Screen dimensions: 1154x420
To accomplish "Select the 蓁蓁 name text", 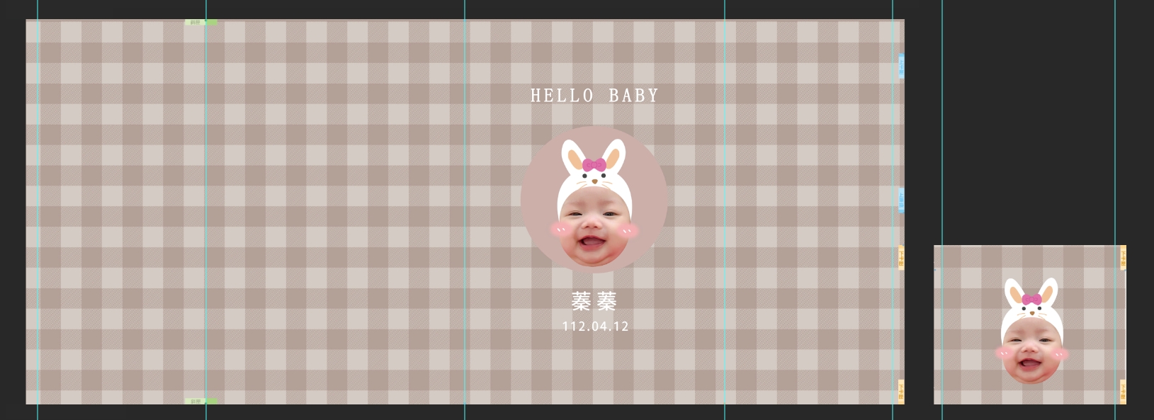I will [x=594, y=302].
